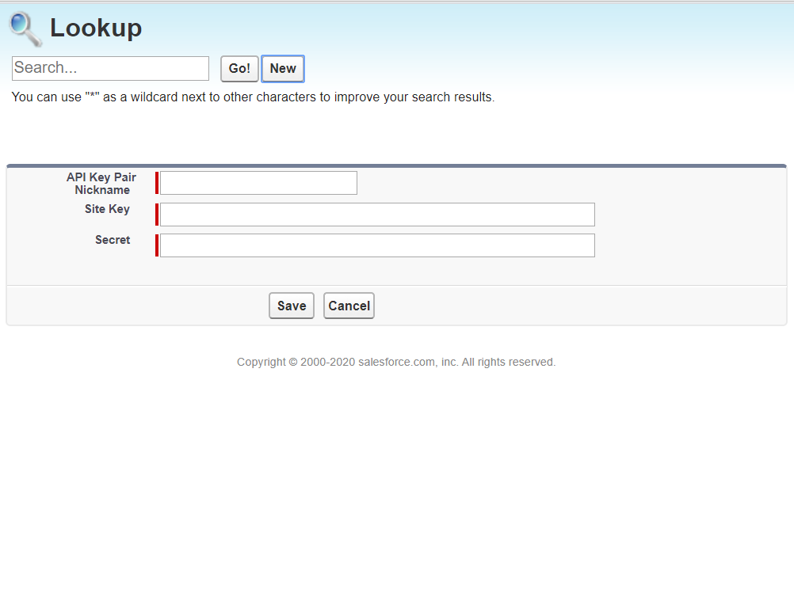794x589 pixels.
Task: Click the Go! button
Action: pos(239,68)
